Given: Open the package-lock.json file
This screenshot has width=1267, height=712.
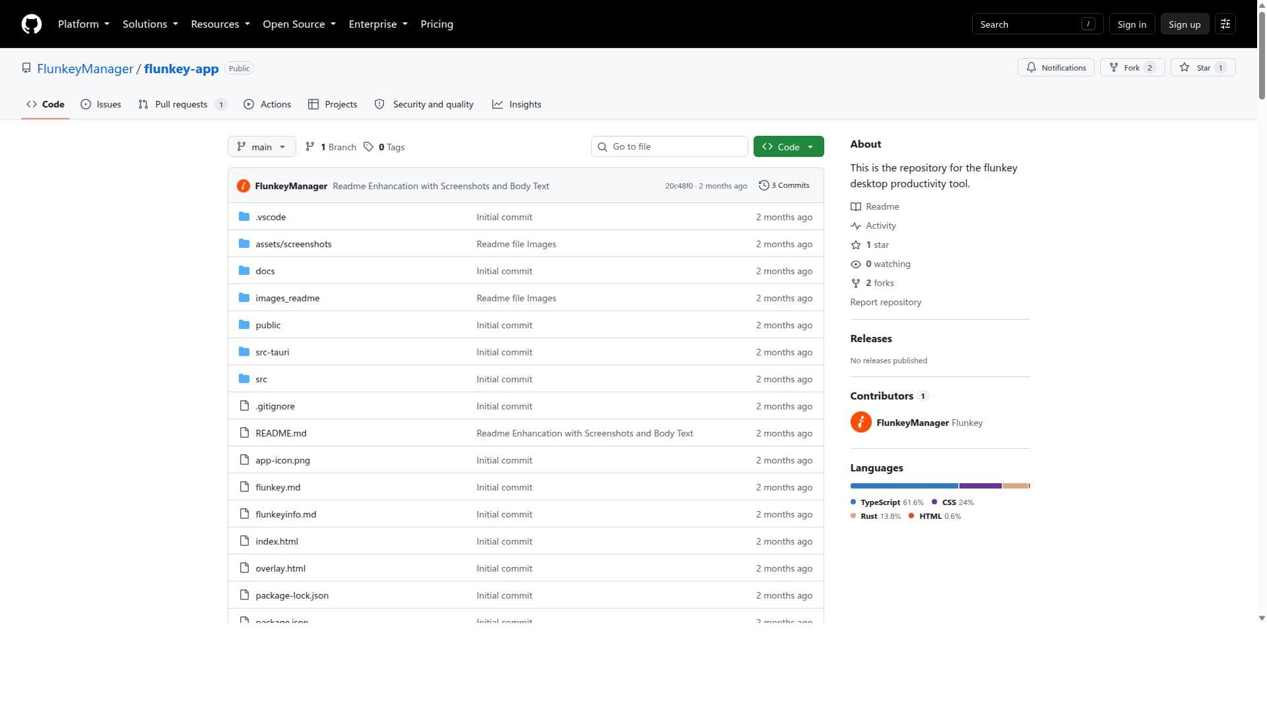Looking at the screenshot, I should 292,596.
